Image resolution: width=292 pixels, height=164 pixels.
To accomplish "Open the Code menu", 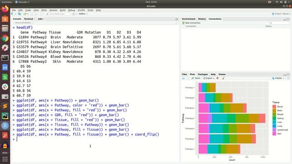I will (28, 10).
